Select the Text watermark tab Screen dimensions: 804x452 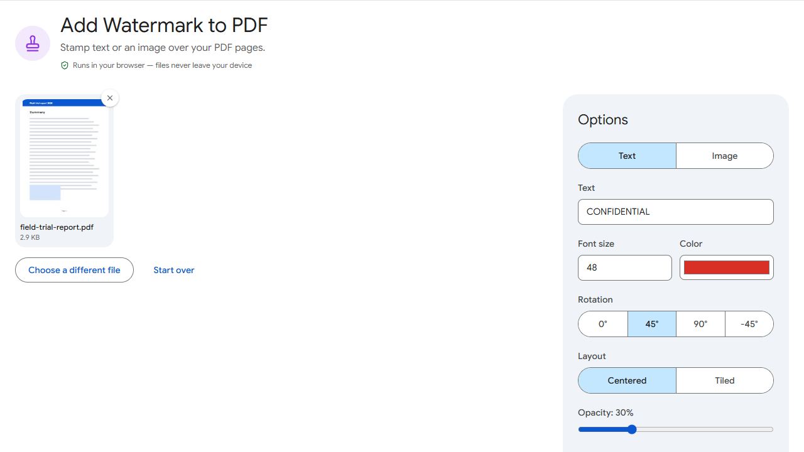pyautogui.click(x=627, y=156)
